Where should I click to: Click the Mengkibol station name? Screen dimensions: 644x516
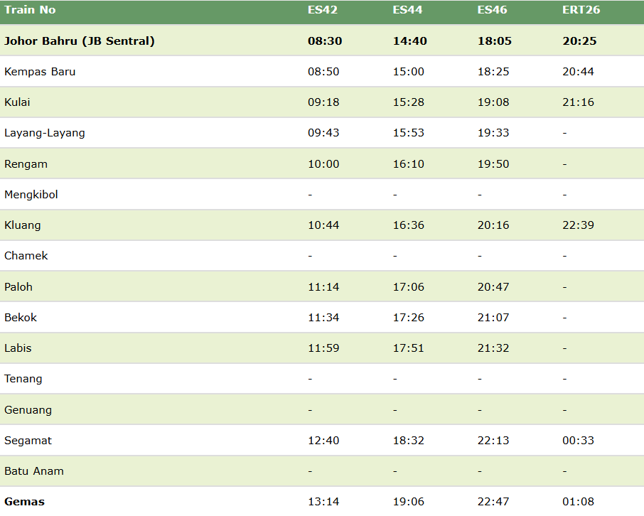[x=30, y=194]
